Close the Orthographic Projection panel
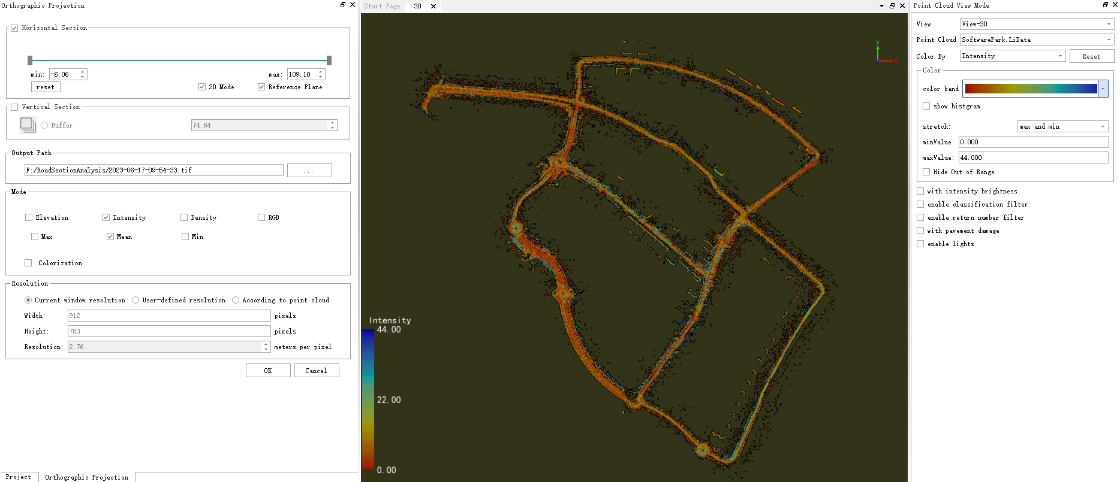 tap(353, 5)
